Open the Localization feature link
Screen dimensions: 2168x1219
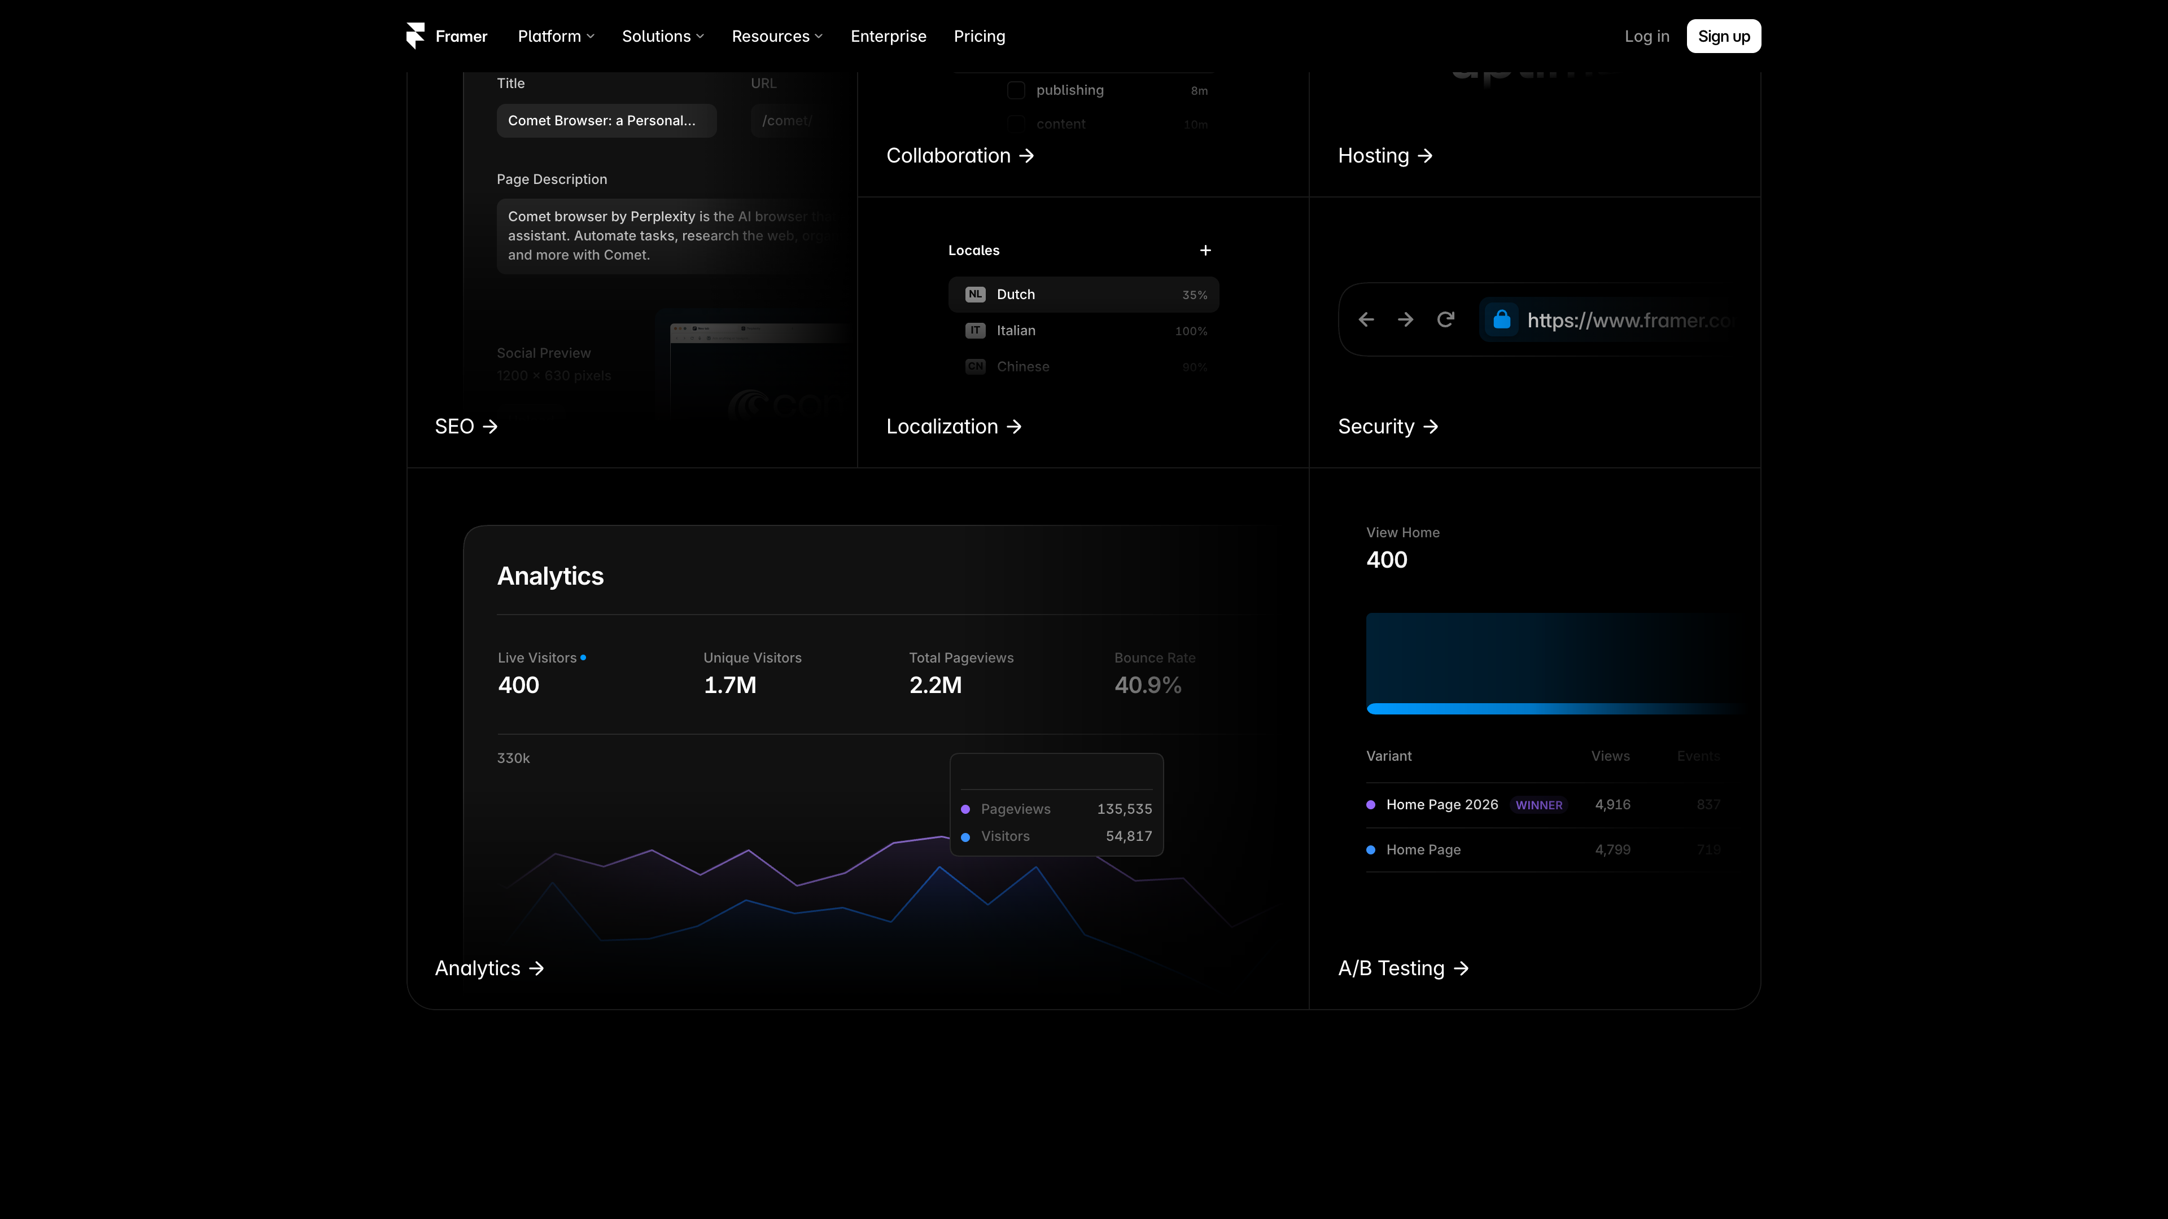pyautogui.click(x=954, y=427)
